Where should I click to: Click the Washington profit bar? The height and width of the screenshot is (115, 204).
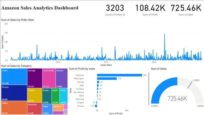click(107, 79)
